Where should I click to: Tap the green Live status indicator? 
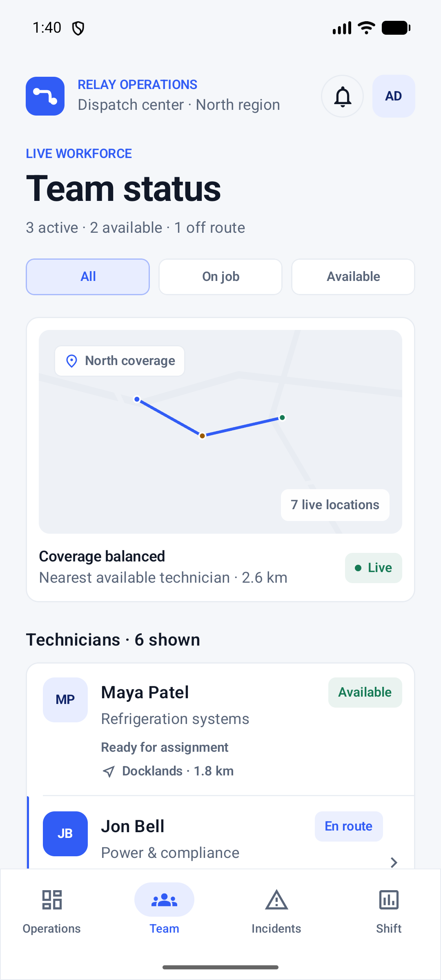click(x=374, y=568)
